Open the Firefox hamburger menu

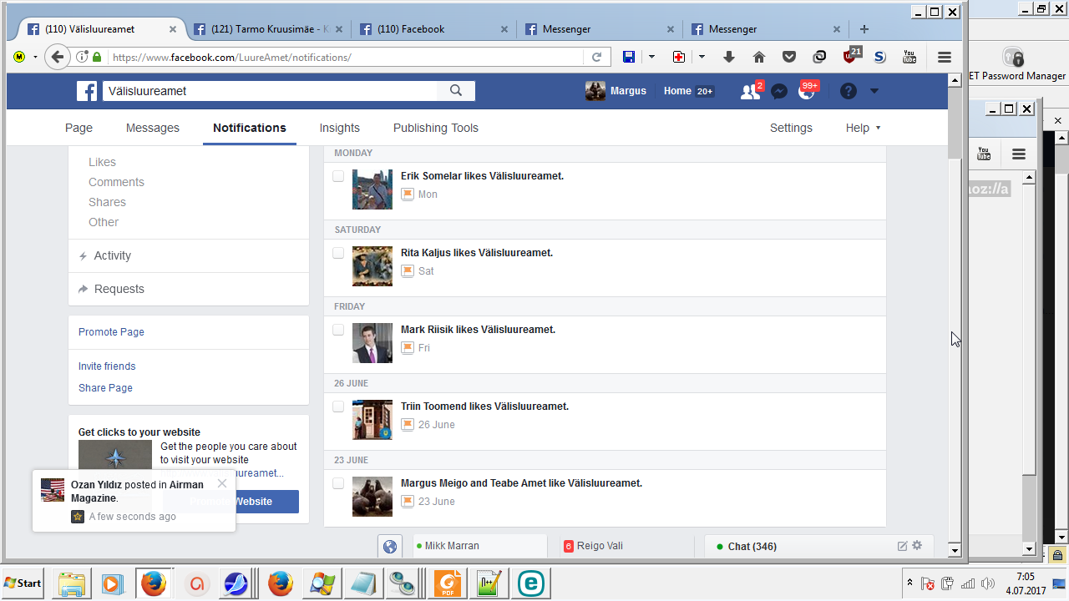tap(945, 57)
